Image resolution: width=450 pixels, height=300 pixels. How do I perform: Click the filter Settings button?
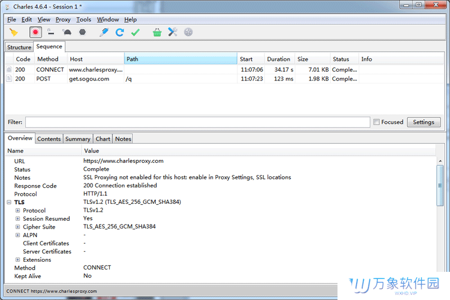[x=424, y=122]
